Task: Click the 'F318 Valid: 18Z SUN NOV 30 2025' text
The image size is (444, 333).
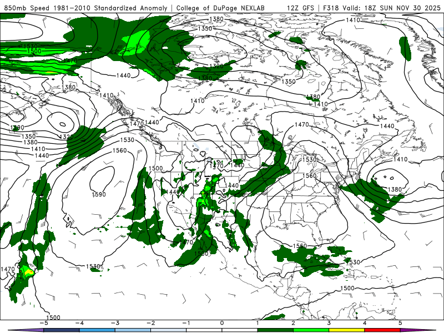Action: (x=381, y=8)
